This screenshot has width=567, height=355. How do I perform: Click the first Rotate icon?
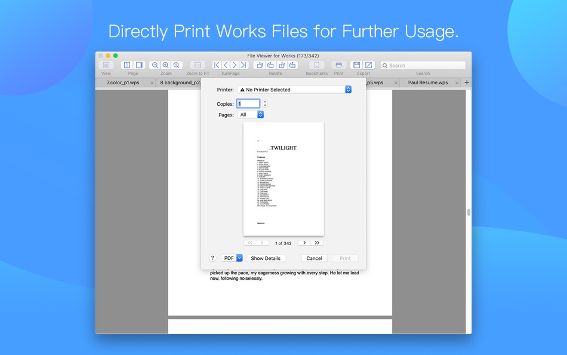260,65
